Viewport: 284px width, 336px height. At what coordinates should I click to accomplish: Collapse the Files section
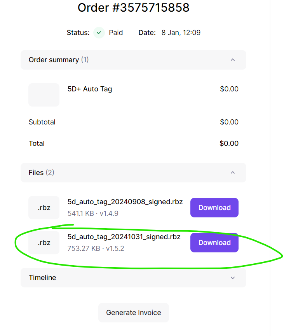[x=232, y=172]
